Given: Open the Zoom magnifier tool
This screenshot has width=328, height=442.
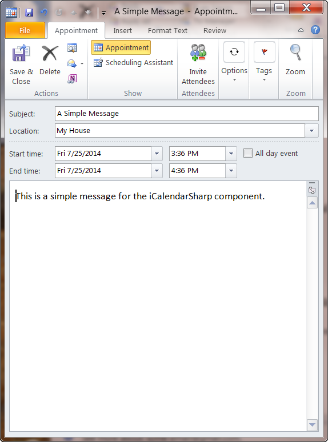Looking at the screenshot, I should pos(295,53).
